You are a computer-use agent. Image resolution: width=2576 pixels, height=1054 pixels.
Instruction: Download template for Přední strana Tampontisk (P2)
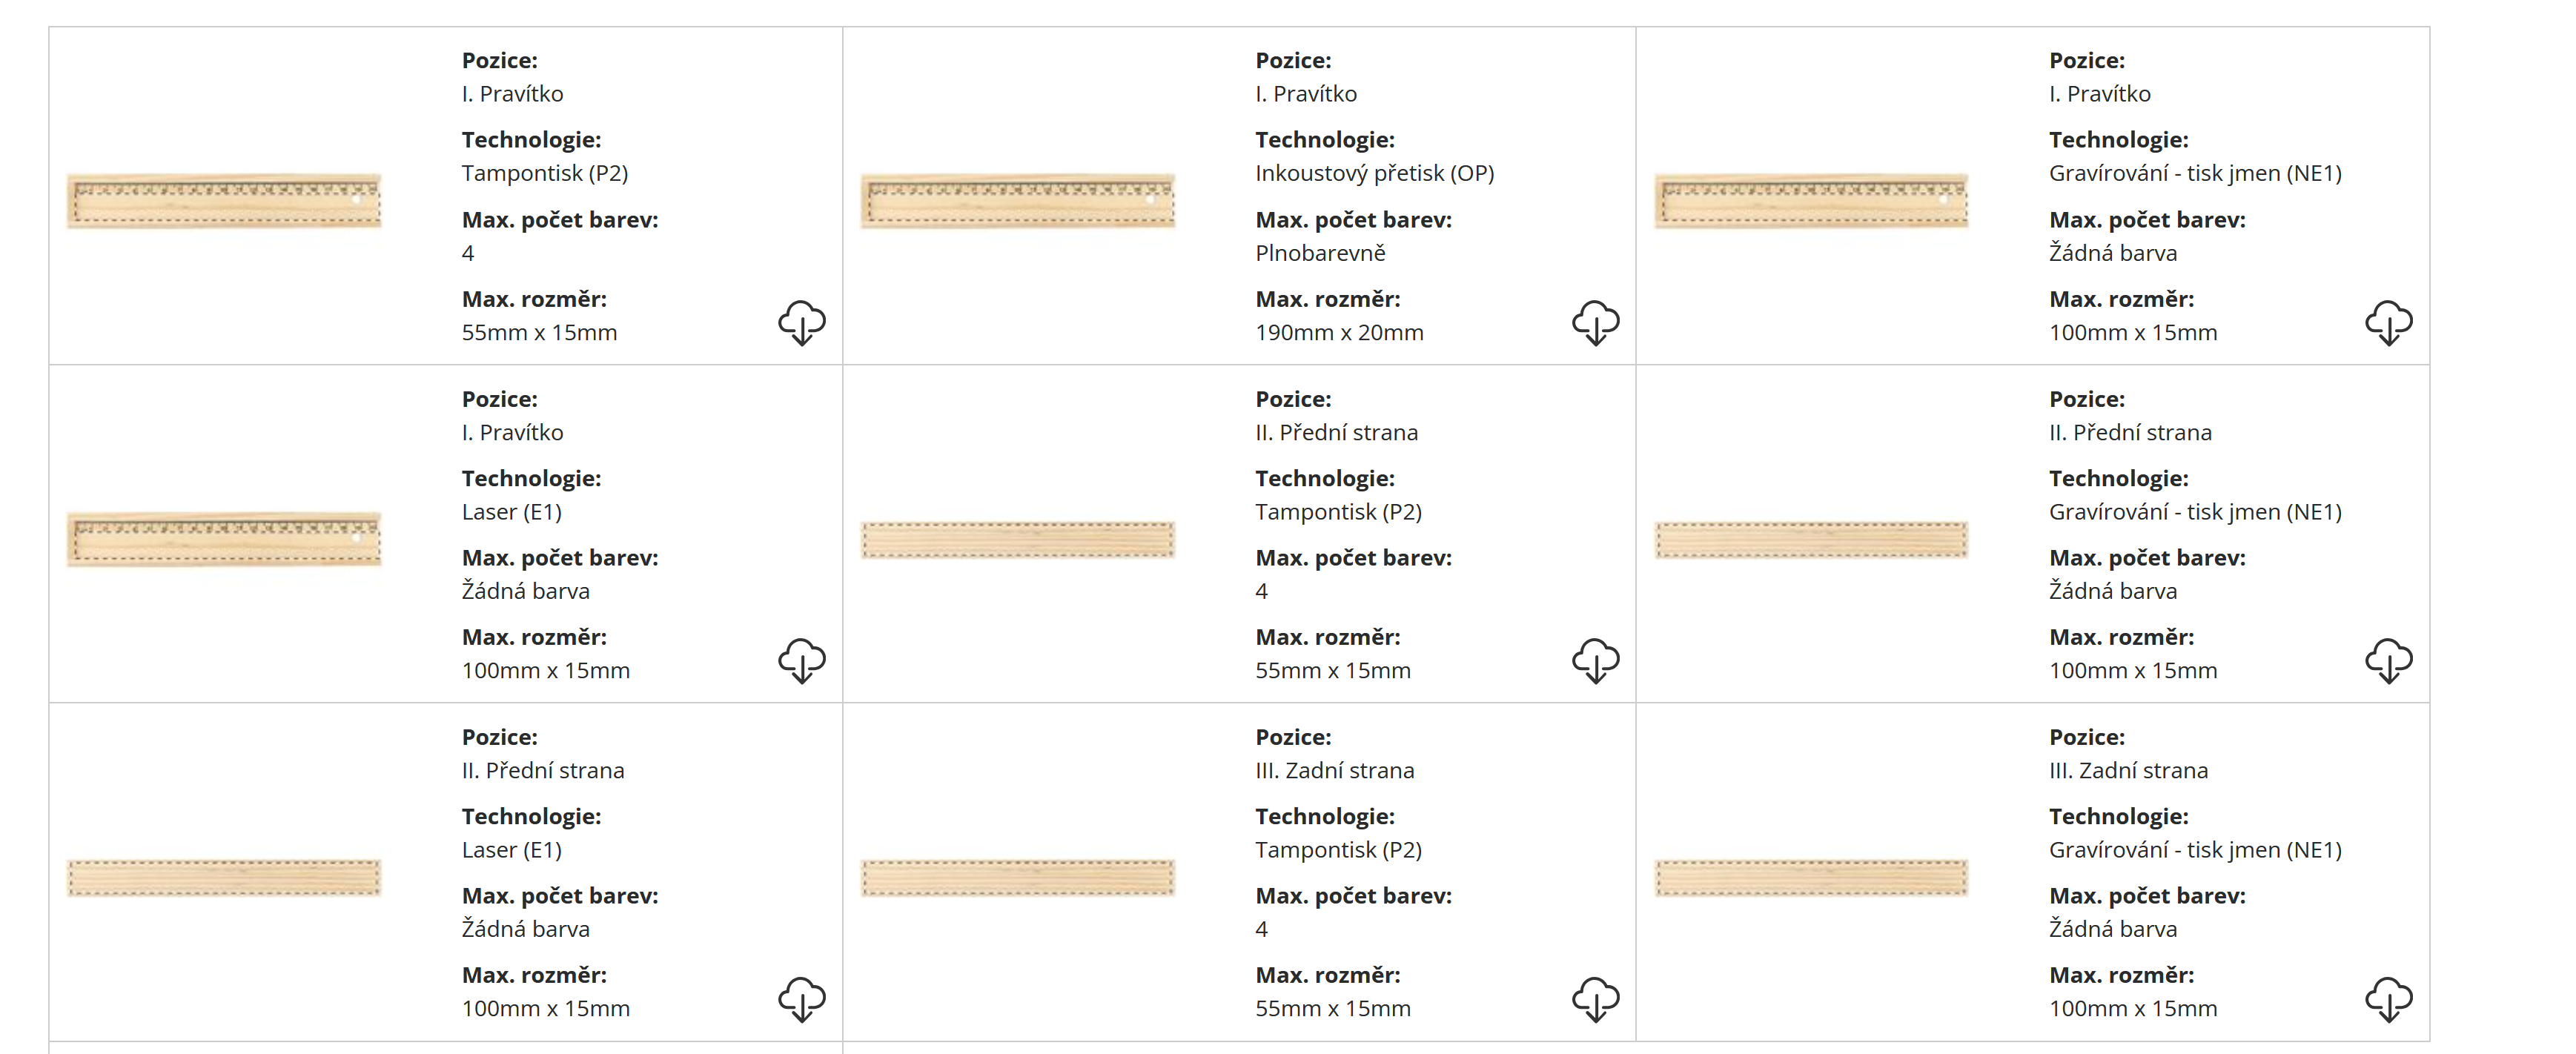1595,660
